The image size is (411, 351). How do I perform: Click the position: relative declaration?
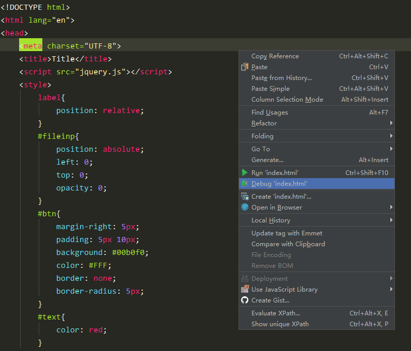100,110
